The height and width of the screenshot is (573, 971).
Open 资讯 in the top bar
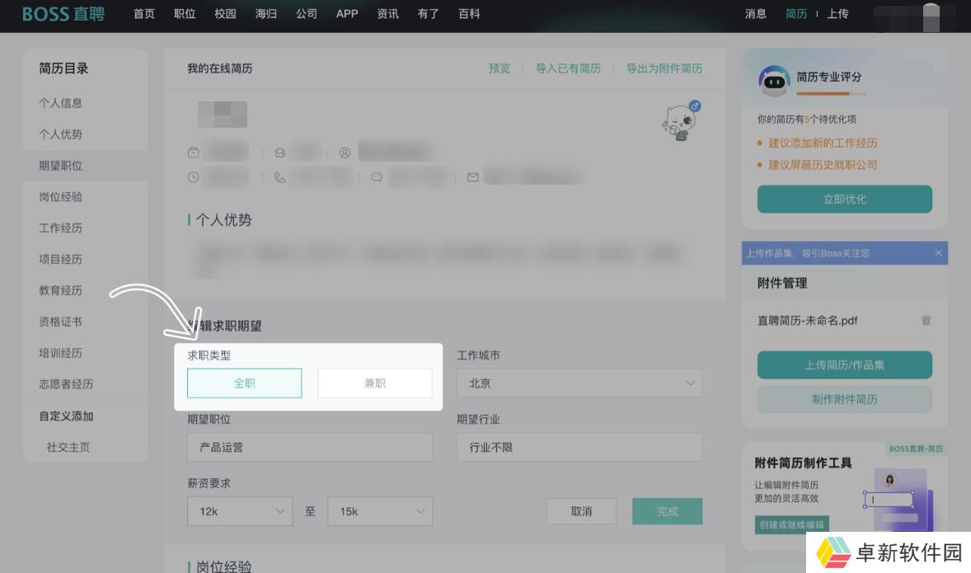387,14
